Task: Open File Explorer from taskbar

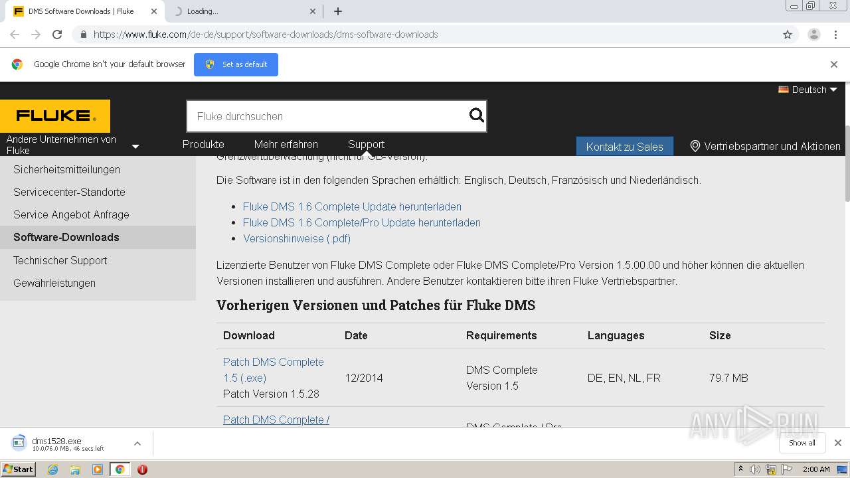Action: (x=75, y=469)
